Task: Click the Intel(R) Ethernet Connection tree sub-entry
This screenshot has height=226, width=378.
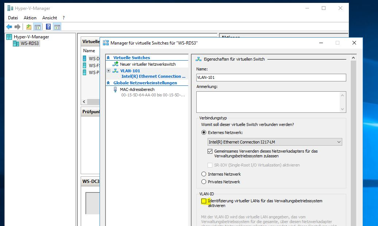Action: [x=153, y=76]
